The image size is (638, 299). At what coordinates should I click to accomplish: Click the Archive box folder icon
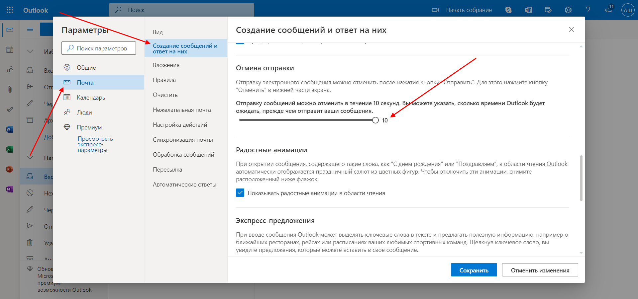[x=30, y=120]
